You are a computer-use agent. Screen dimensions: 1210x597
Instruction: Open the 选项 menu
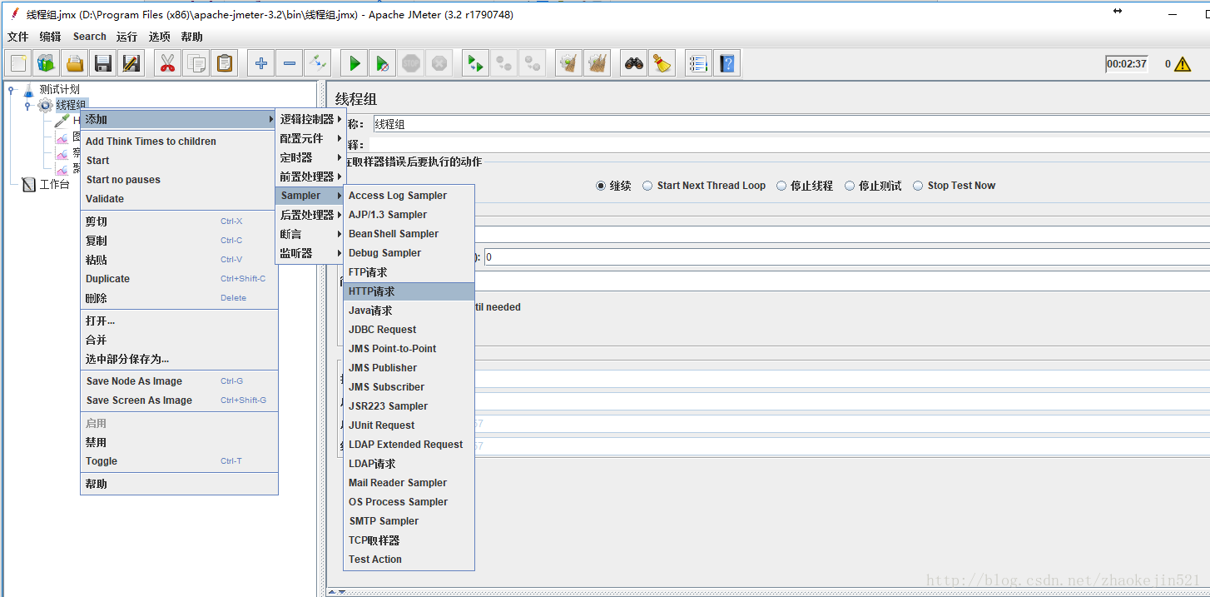(x=159, y=37)
